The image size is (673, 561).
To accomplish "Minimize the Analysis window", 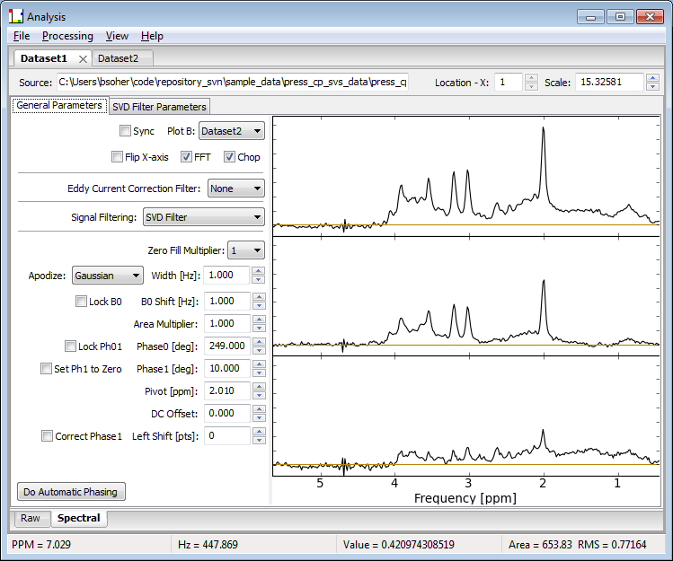I will pyautogui.click(x=590, y=17).
